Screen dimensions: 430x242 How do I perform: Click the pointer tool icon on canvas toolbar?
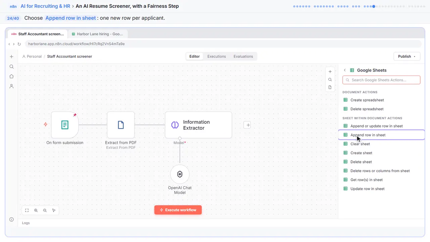click(54, 210)
